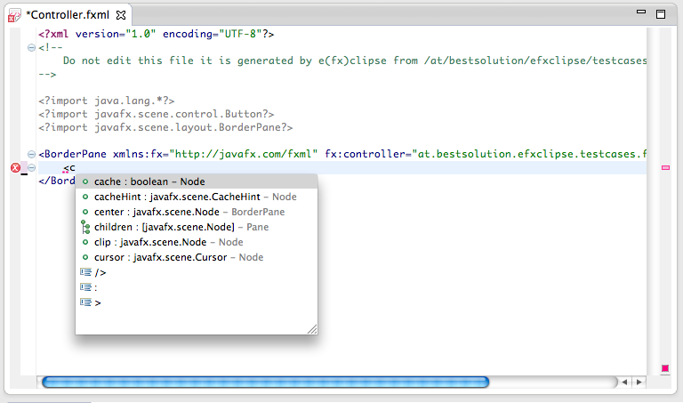
Task: Click the tree icon next to children proposal
Action: (x=84, y=227)
